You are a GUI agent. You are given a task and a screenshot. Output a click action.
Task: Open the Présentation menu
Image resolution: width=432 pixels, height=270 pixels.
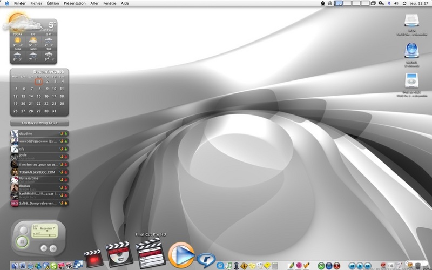tap(75, 3)
